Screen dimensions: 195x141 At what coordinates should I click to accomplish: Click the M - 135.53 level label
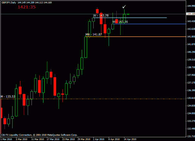8,97
